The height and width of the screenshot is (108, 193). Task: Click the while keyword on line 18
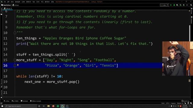pos(21,76)
